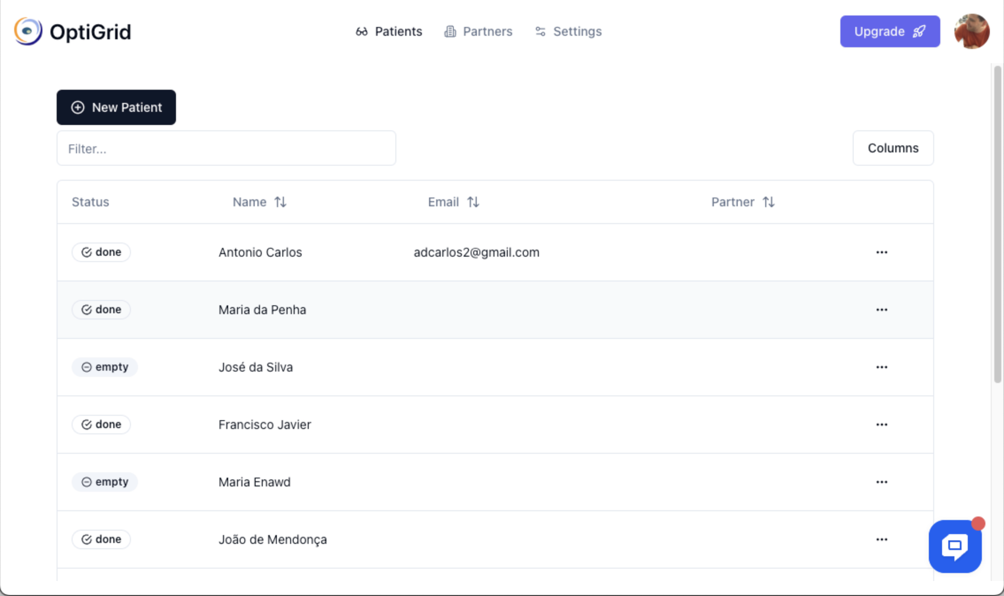This screenshot has height=596, width=1004.
Task: Open row actions menu for Maria da Penha
Action: [x=881, y=309]
